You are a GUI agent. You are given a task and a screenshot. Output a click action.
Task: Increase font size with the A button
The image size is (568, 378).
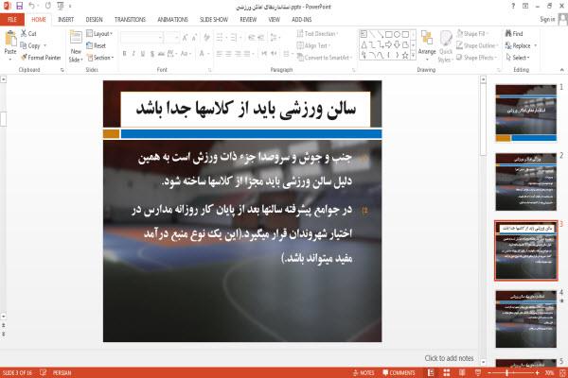(x=186, y=38)
